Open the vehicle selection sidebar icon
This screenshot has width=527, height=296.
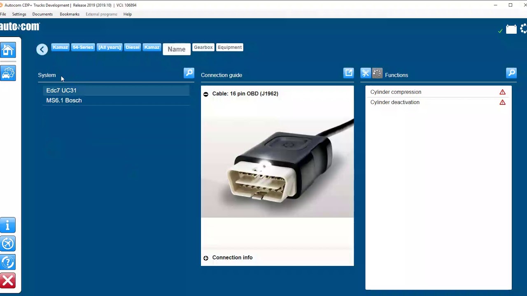[8, 73]
